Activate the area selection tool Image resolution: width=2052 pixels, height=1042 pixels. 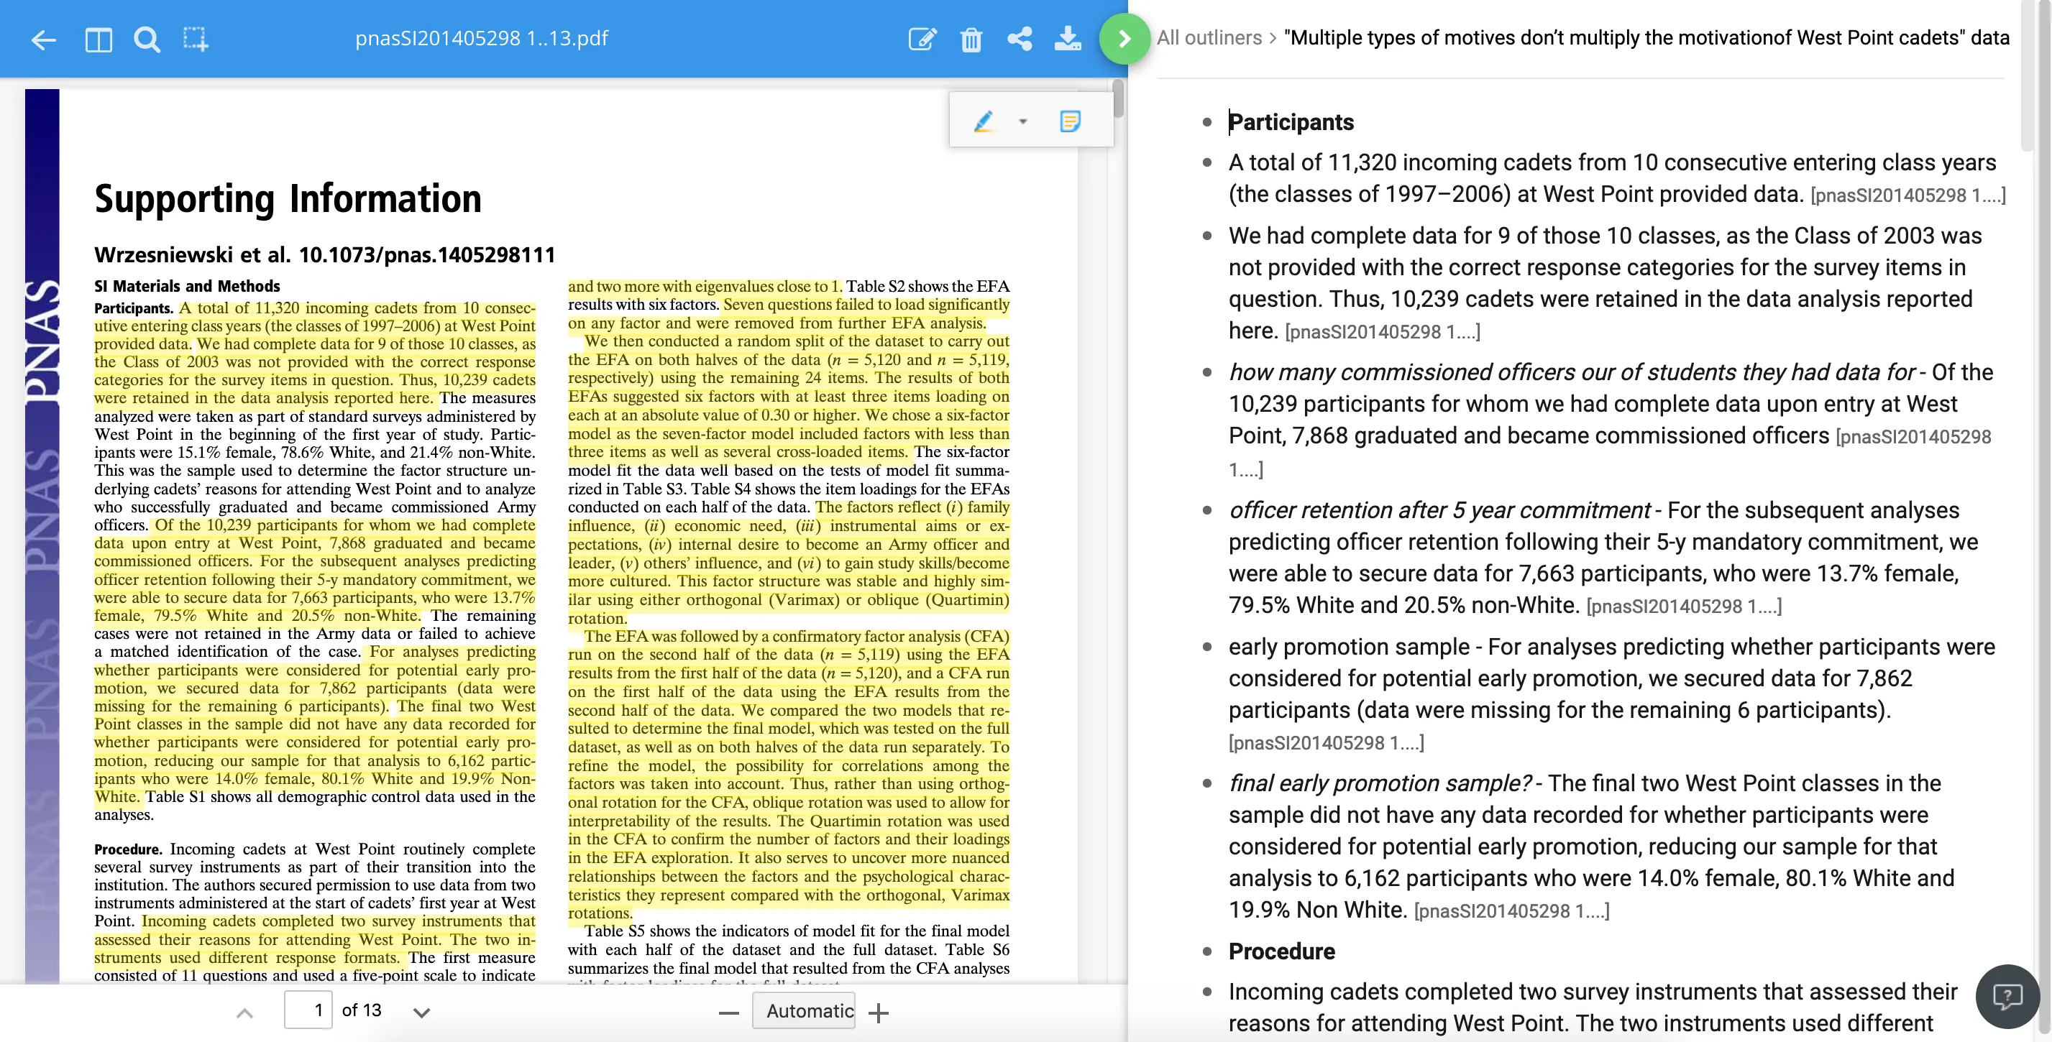coord(195,39)
